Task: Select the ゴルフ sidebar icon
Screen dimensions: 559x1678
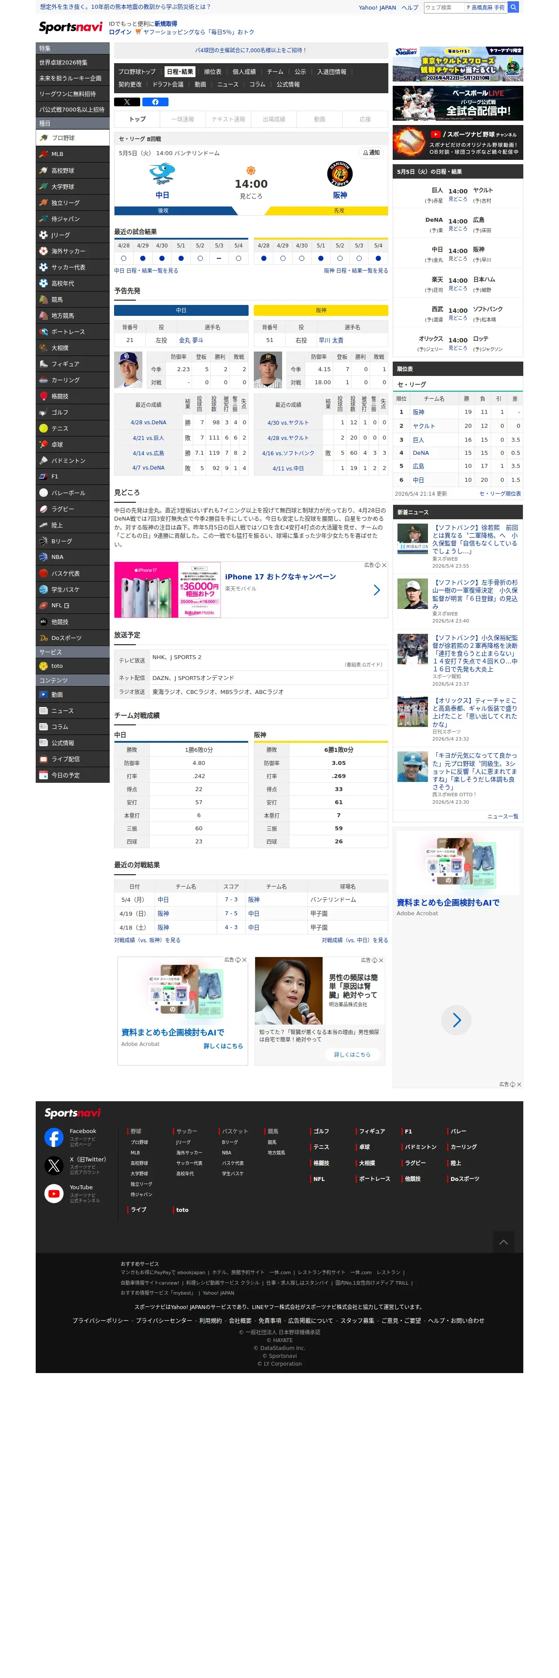Action: (x=44, y=413)
